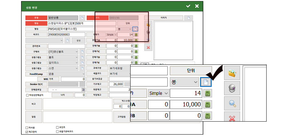Enable the 포인트 checkbox
This screenshot has width=291, height=139.
coord(57,127)
